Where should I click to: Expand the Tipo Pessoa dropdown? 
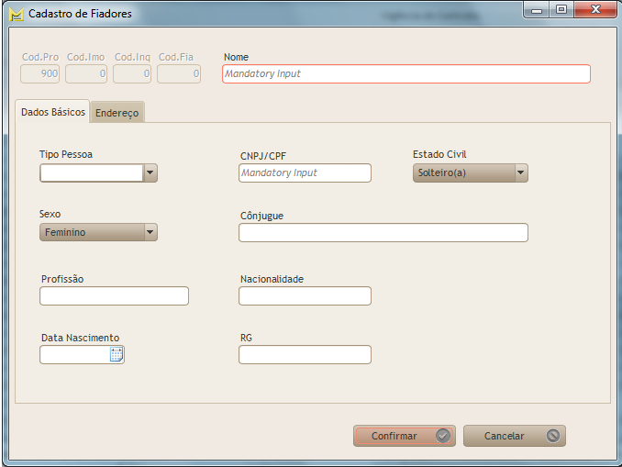click(150, 173)
